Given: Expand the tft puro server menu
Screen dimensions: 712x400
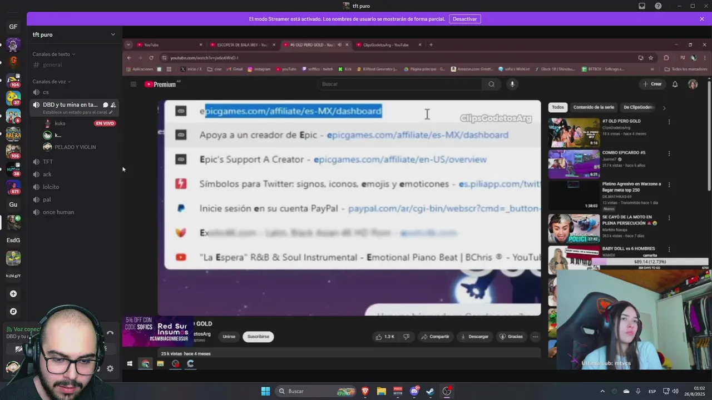Looking at the screenshot, I should point(113,34).
